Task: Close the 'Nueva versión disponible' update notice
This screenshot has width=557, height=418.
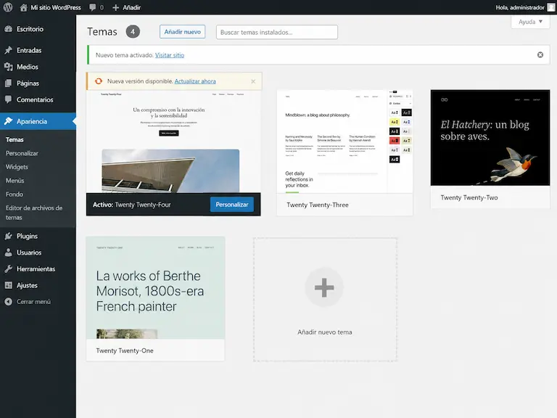Action: click(253, 81)
